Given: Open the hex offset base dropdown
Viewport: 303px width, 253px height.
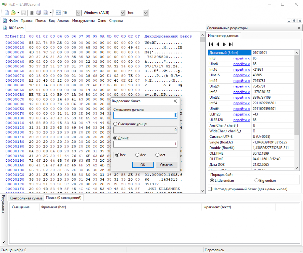Looking at the screenshot, I should [146, 13].
